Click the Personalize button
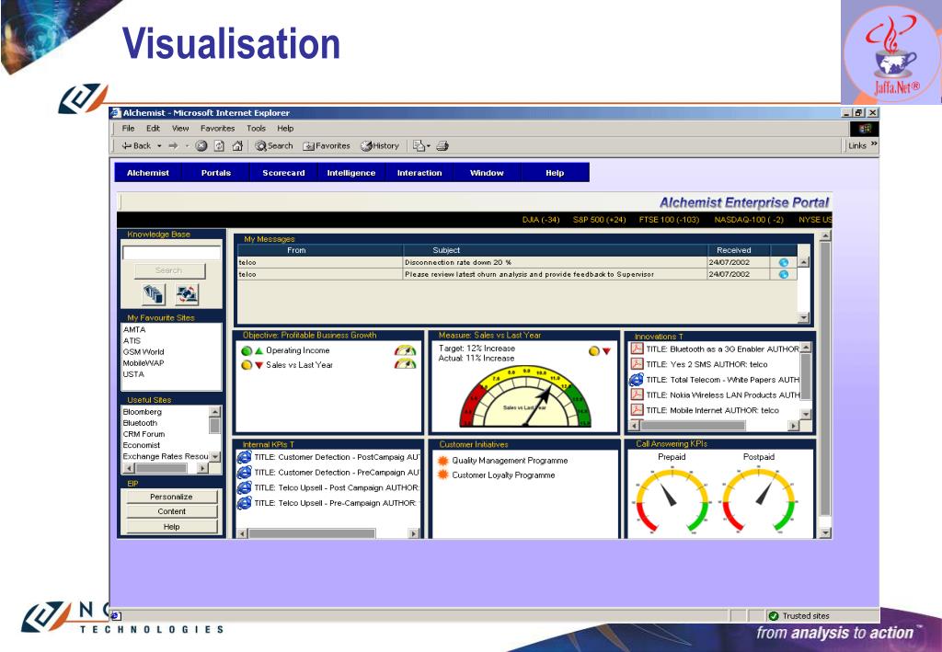 [x=171, y=498]
